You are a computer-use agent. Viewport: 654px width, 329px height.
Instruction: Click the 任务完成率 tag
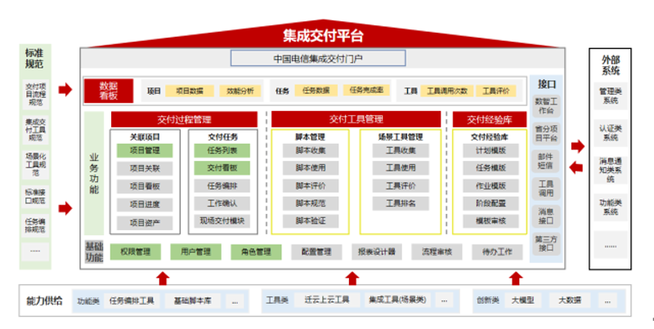click(x=366, y=90)
